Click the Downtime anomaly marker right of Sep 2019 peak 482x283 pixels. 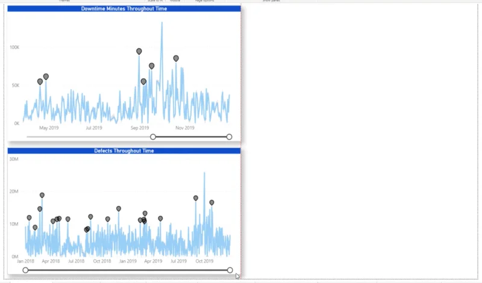pos(152,66)
